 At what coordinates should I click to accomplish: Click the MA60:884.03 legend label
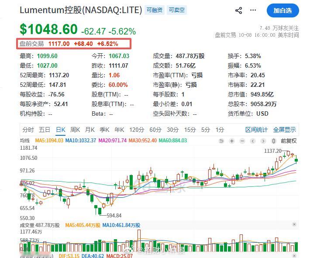[173, 141]
